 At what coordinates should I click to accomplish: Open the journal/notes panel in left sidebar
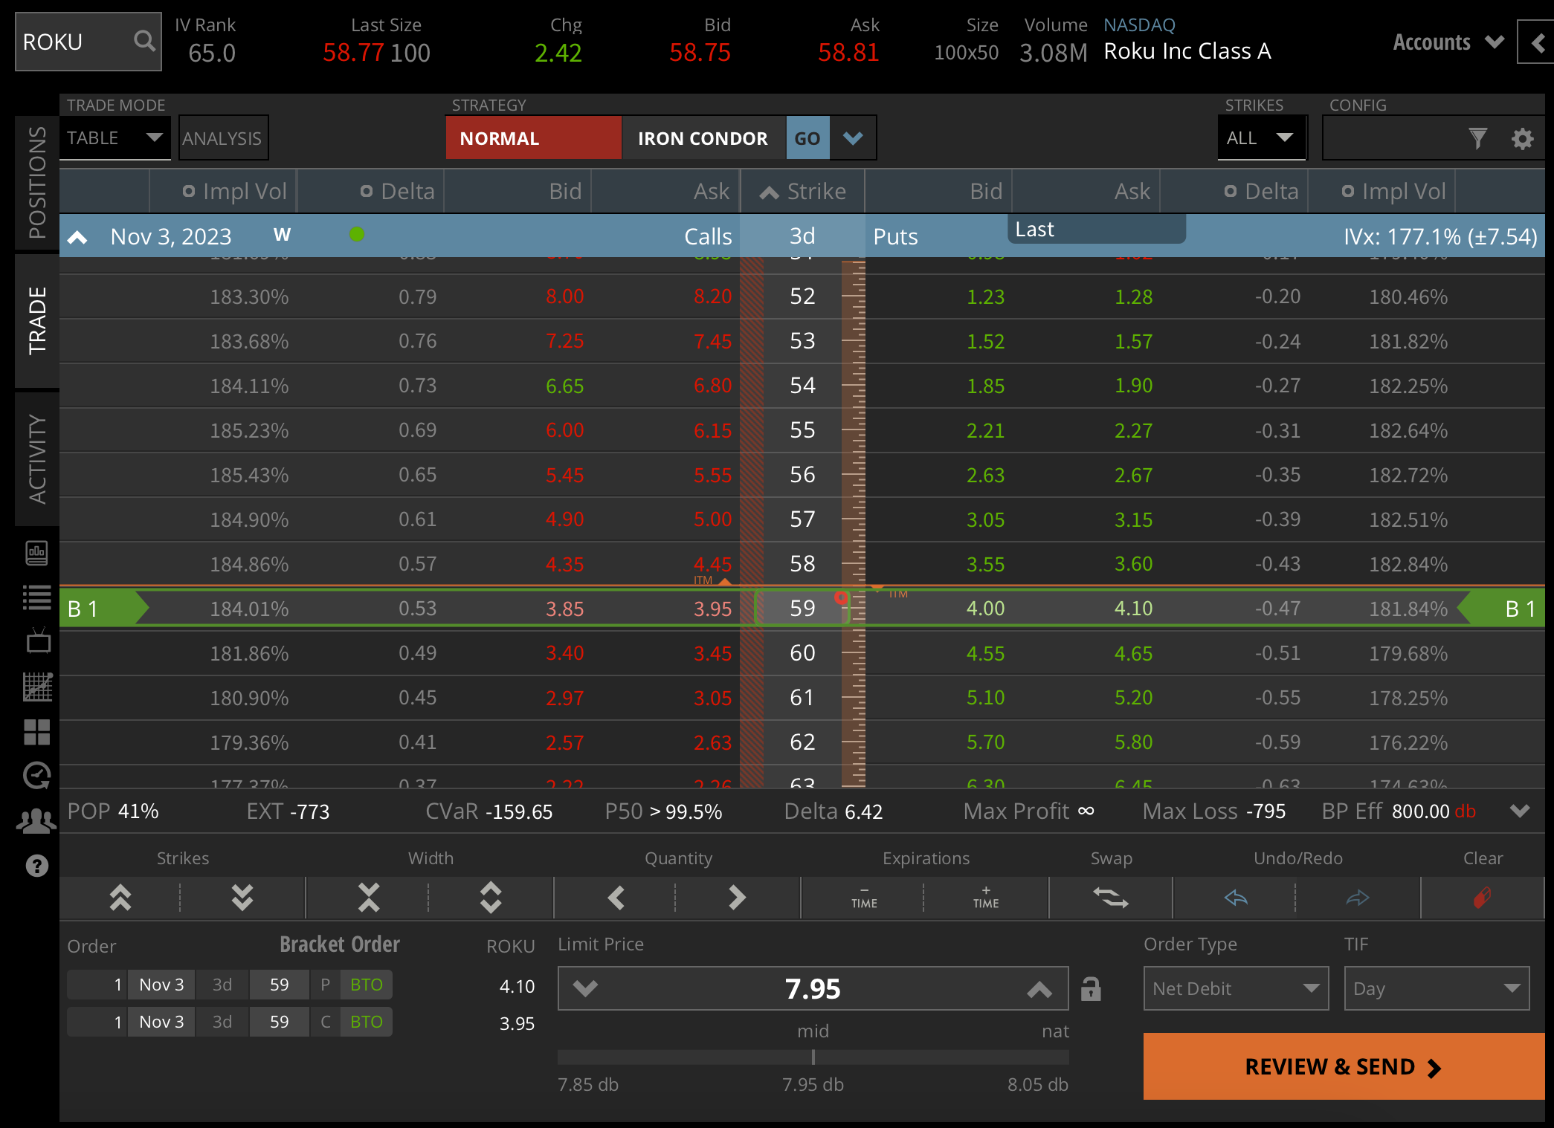pyautogui.click(x=37, y=554)
